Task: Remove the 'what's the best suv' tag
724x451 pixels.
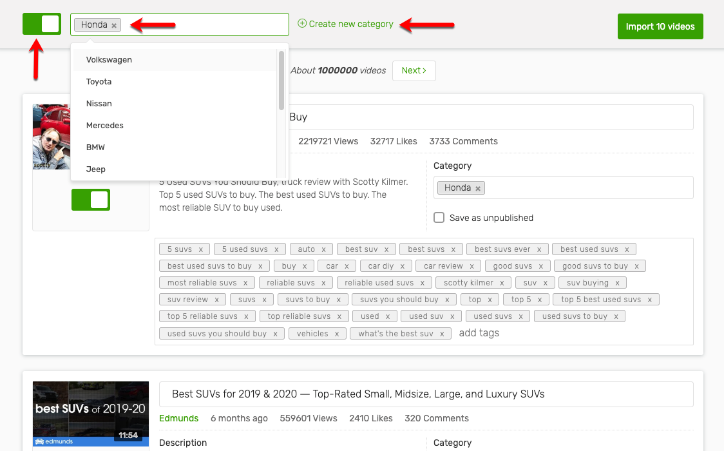Action: coord(442,334)
